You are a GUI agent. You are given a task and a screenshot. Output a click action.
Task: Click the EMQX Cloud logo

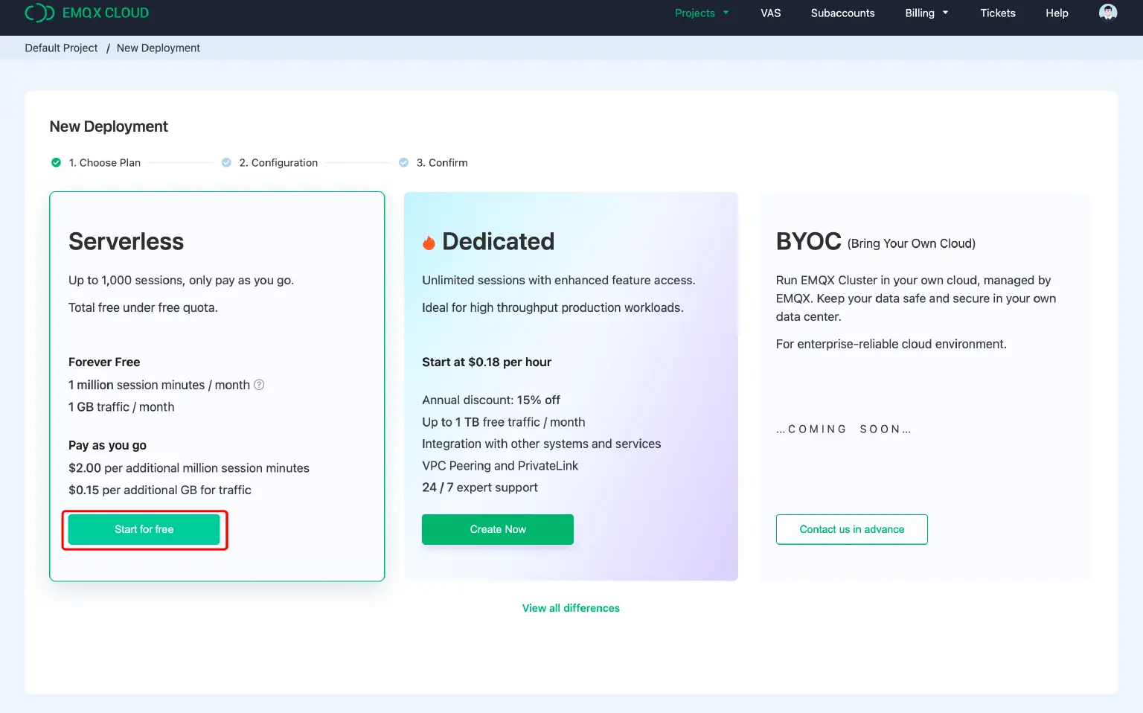tap(86, 13)
